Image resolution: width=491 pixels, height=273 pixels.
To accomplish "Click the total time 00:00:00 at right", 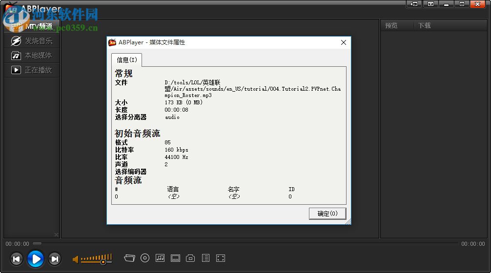I will click(473, 244).
